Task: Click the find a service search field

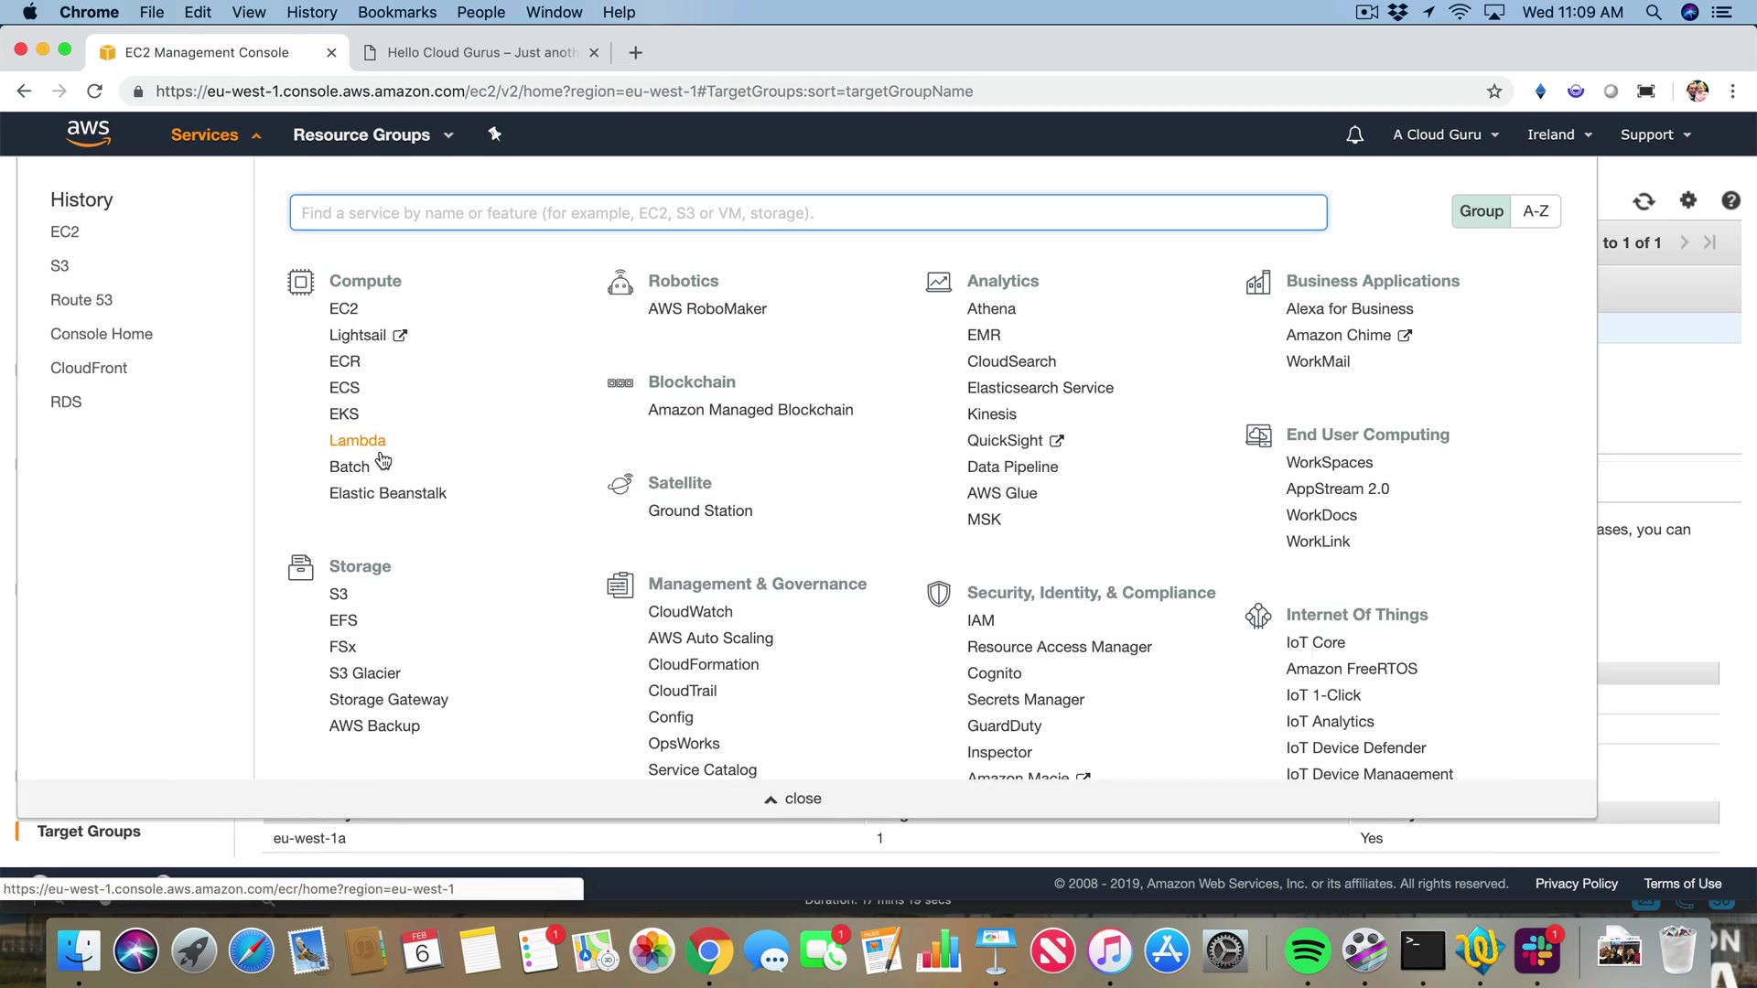Action: click(807, 212)
